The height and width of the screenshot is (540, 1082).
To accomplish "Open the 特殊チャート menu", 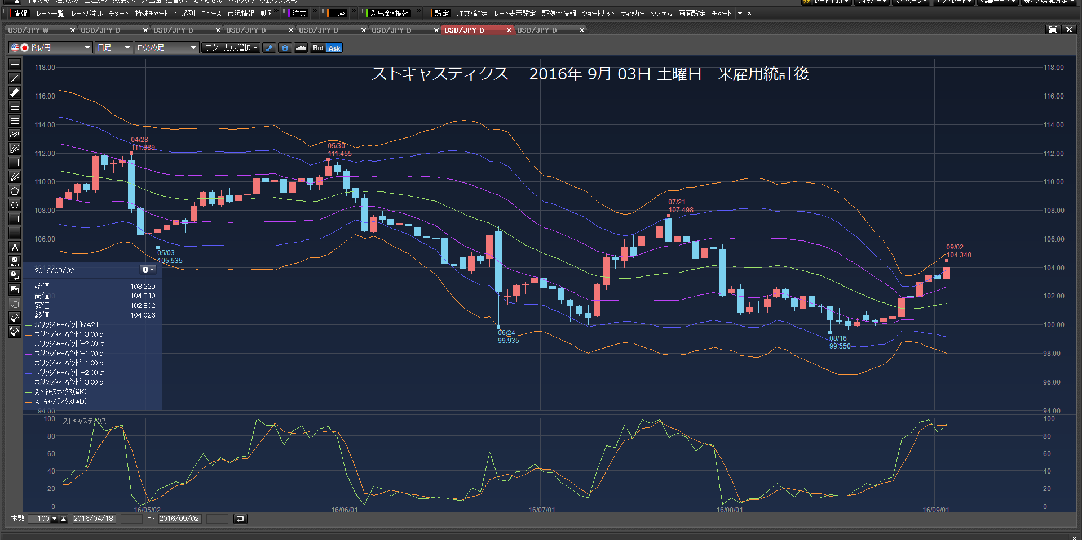I will [x=151, y=14].
